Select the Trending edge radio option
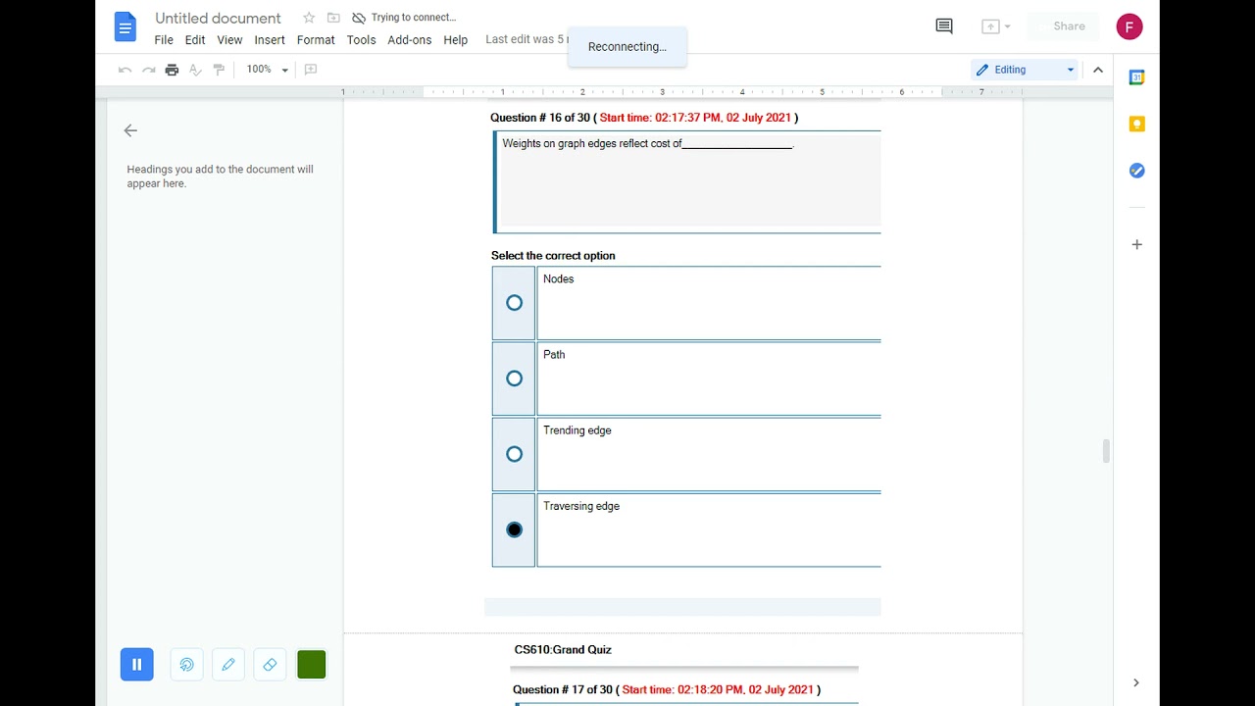 pos(514,454)
